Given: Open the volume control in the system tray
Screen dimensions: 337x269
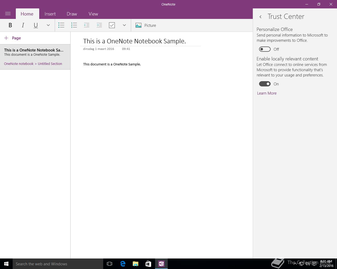Looking at the screenshot, I should click(x=308, y=264).
